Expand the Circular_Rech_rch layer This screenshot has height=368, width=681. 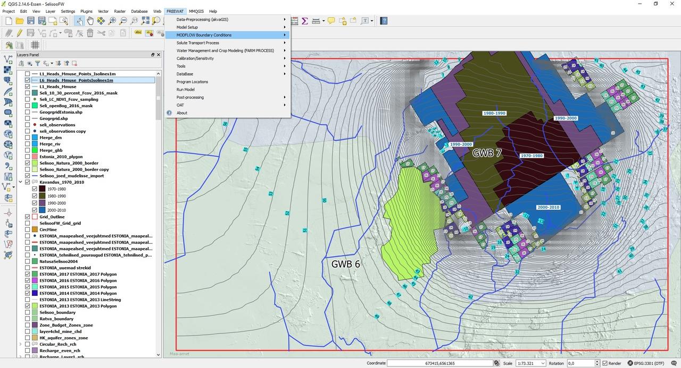click(x=21, y=344)
